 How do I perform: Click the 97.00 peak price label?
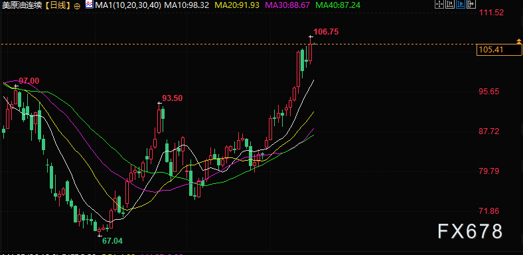[x=29, y=81]
